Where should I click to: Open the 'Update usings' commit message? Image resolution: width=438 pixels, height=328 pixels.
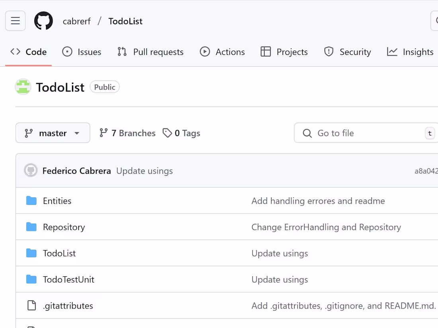pos(145,171)
